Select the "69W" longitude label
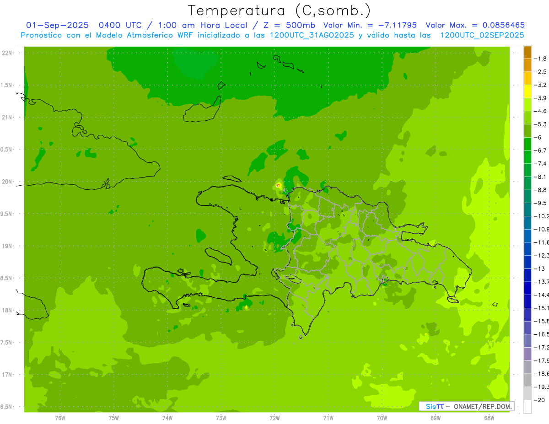Image resolution: width=549 pixels, height=424 pixels. [436, 418]
